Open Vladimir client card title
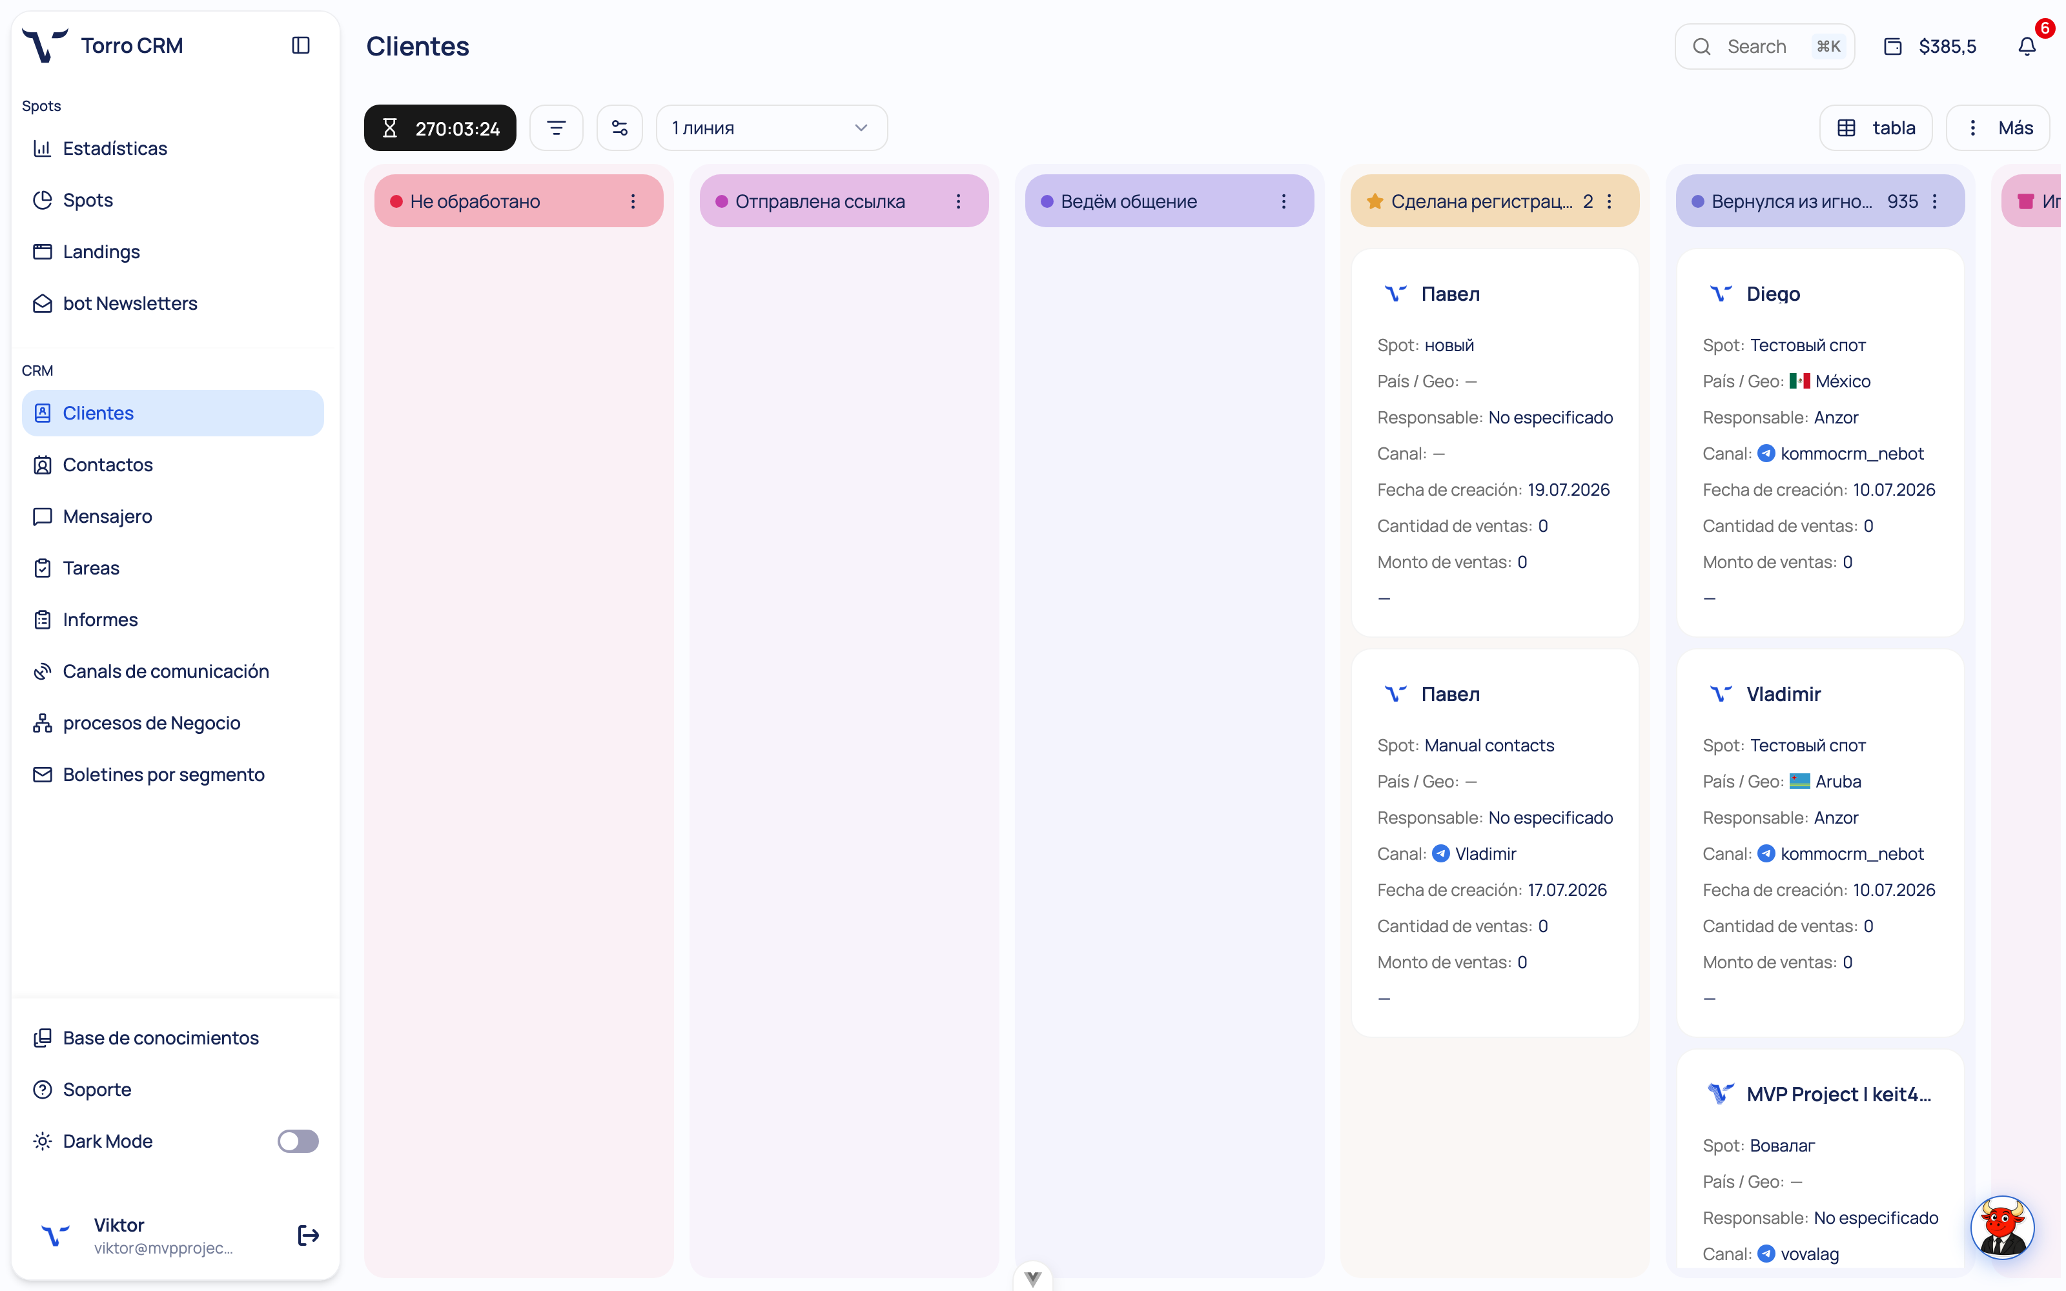 pos(1783,694)
